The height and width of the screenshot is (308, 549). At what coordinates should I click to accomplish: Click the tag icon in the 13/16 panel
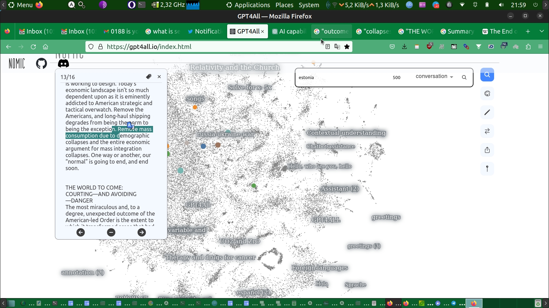[149, 77]
